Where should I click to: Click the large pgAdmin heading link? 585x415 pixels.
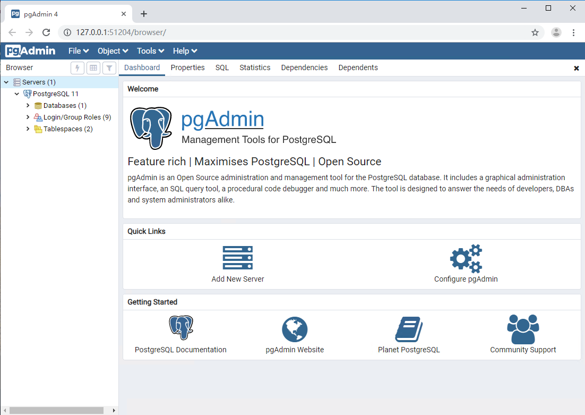(x=223, y=120)
